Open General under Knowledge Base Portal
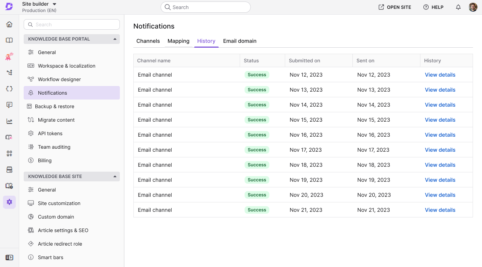 pos(72,52)
